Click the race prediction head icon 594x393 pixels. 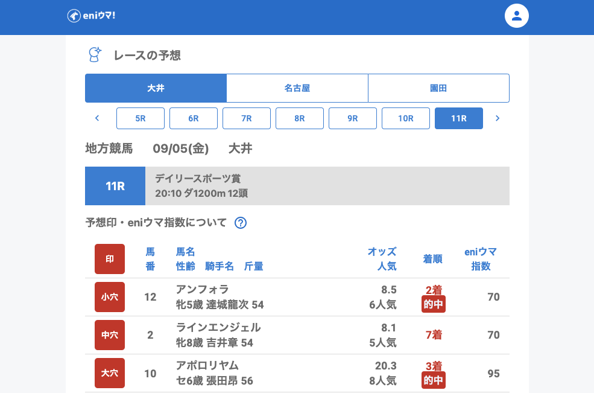point(95,55)
